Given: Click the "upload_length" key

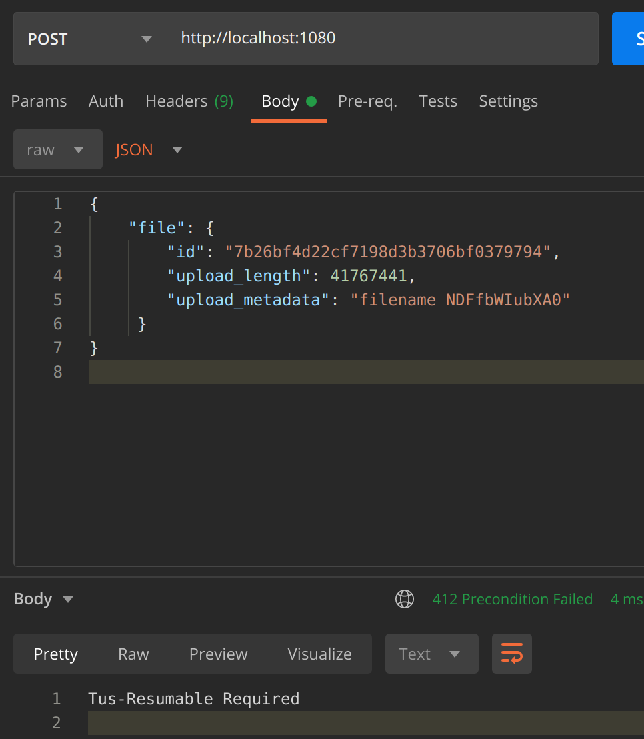Looking at the screenshot, I should pos(239,276).
